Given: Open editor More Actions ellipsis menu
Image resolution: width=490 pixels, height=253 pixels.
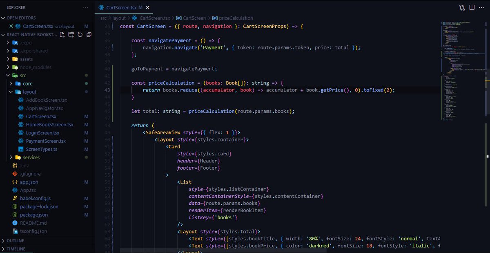Looking at the screenshot, I should coord(481,7).
